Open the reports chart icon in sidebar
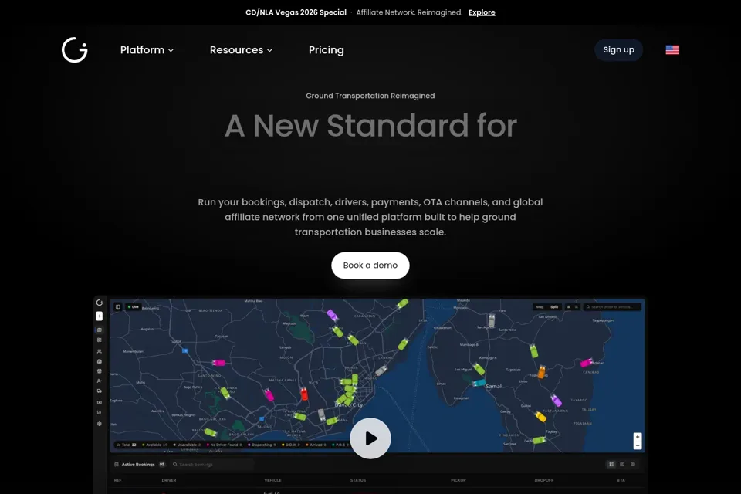The image size is (741, 494). click(100, 412)
